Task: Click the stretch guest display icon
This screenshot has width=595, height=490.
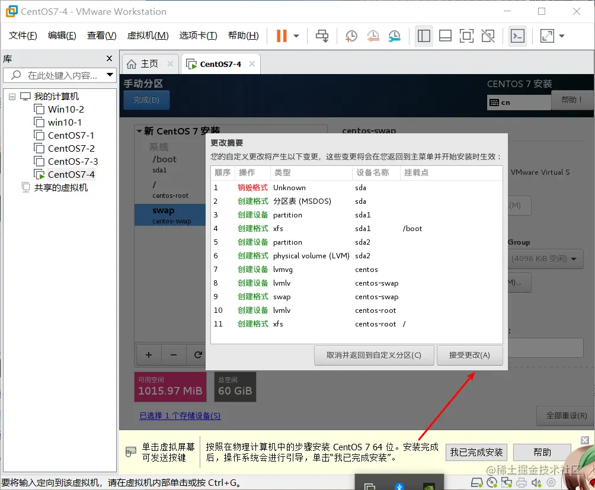Action: [x=547, y=36]
